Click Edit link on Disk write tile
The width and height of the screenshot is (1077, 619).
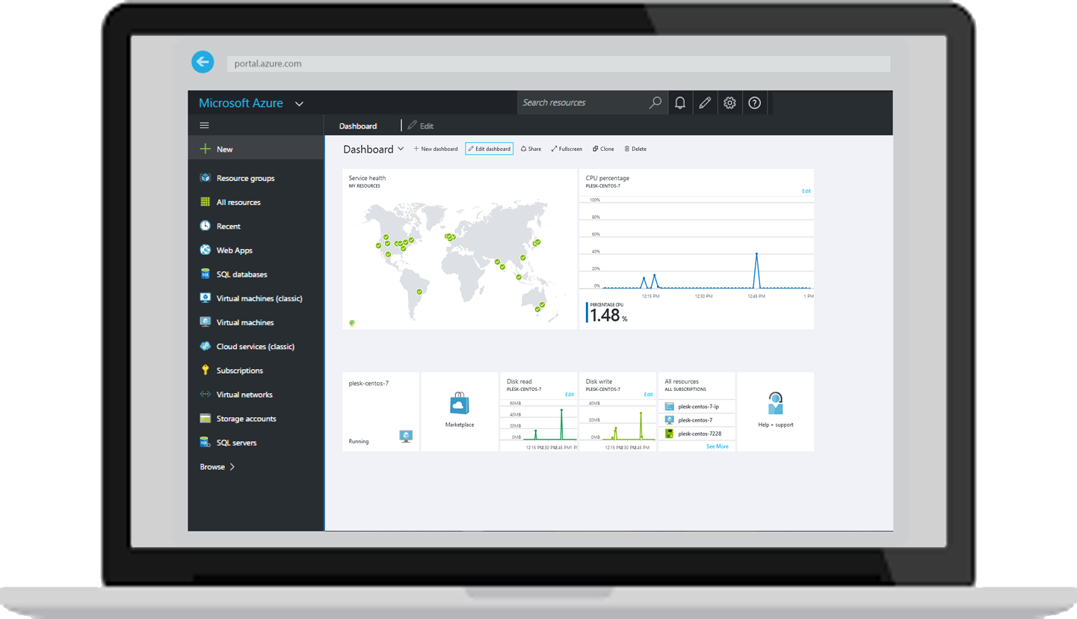tap(649, 395)
